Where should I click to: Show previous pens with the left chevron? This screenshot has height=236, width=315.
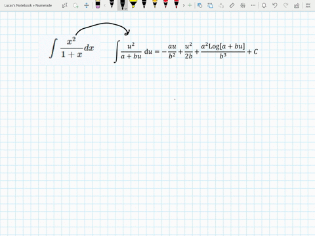point(104,5)
